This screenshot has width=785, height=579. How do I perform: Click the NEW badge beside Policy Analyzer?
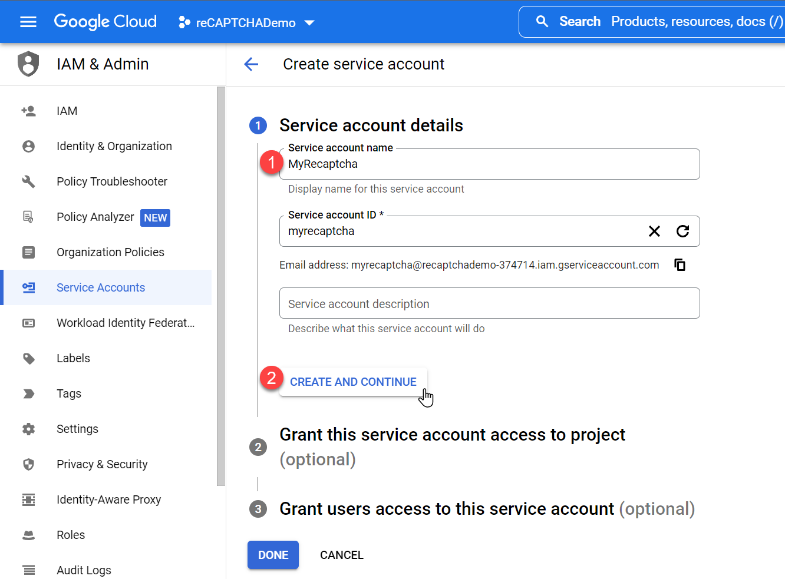(156, 218)
